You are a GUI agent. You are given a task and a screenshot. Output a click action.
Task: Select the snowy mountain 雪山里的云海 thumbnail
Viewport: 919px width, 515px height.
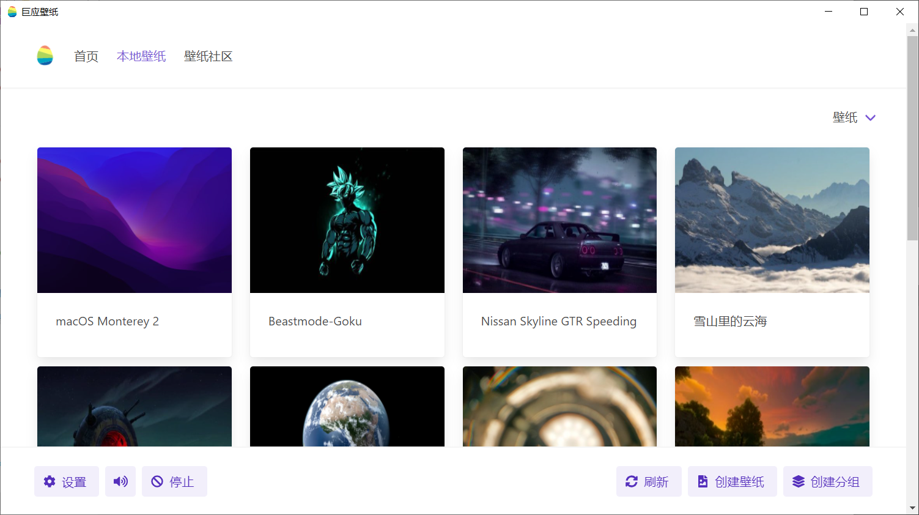point(772,220)
